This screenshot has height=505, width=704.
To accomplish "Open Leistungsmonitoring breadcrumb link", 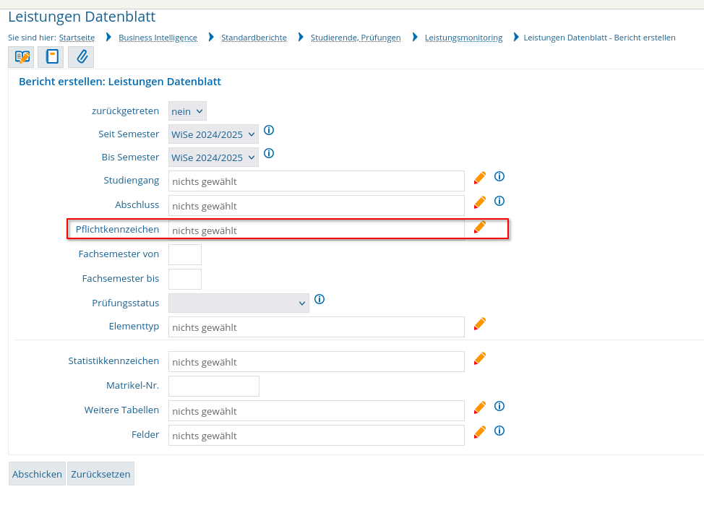I will 464,38.
